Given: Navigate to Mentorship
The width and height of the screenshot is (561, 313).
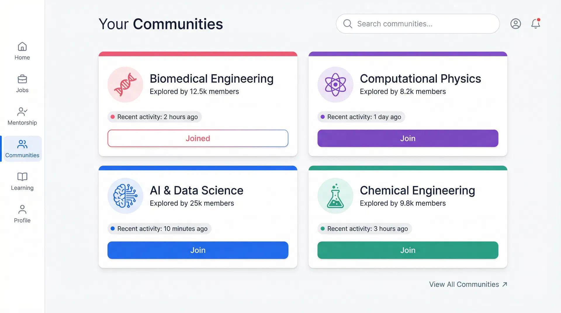Looking at the screenshot, I should [x=22, y=116].
